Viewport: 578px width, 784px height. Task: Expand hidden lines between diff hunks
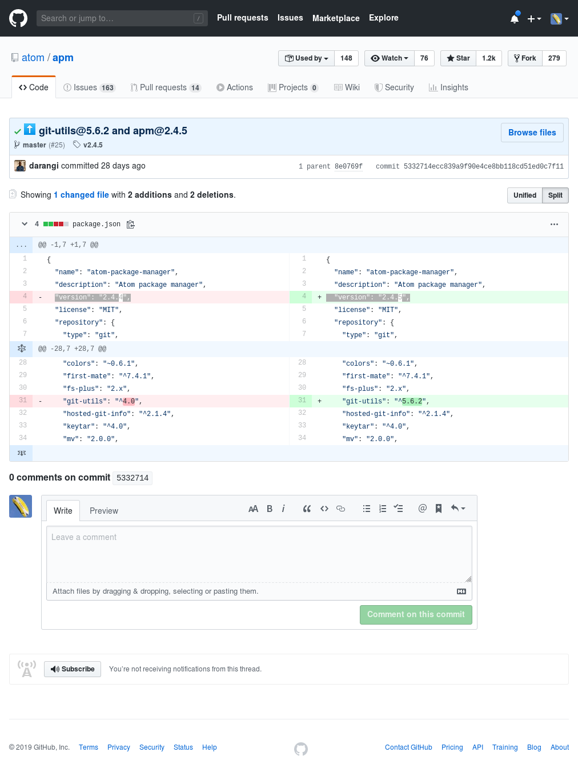point(21,349)
